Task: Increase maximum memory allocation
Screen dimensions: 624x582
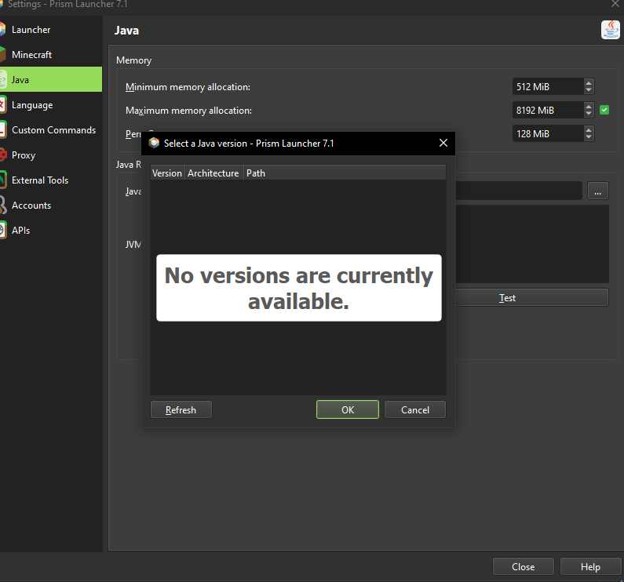Action: pyautogui.click(x=589, y=106)
